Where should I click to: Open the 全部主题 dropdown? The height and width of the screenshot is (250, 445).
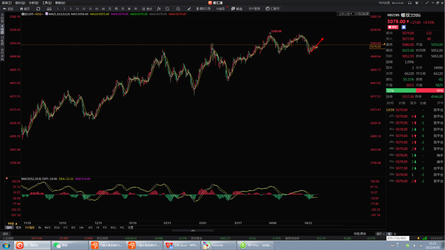pos(345,14)
